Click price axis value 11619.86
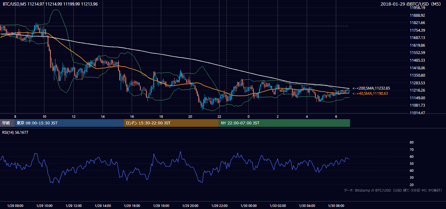 [417, 45]
